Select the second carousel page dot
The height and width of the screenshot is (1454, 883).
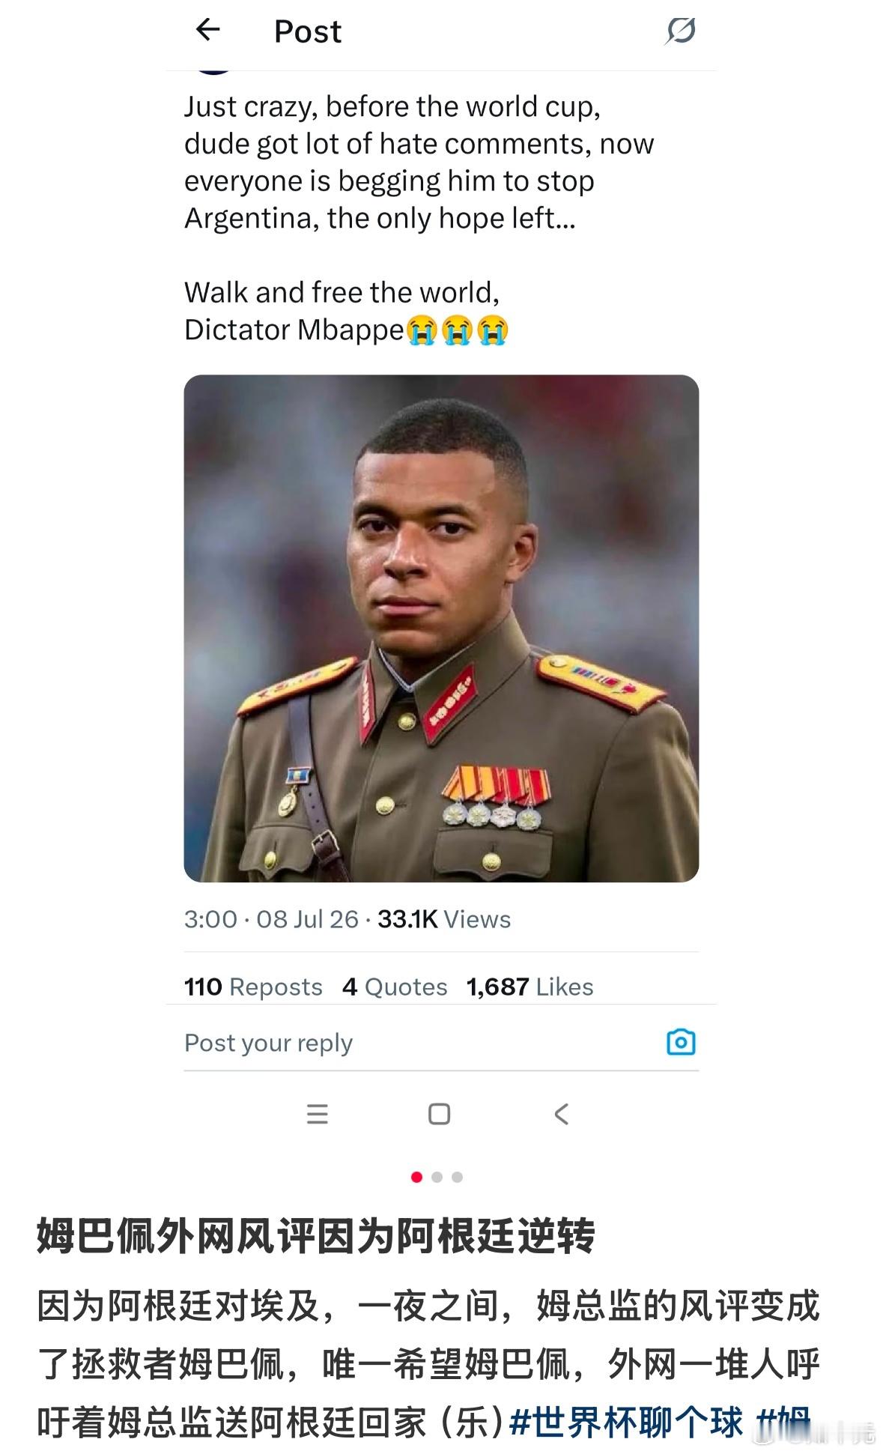tap(437, 1177)
